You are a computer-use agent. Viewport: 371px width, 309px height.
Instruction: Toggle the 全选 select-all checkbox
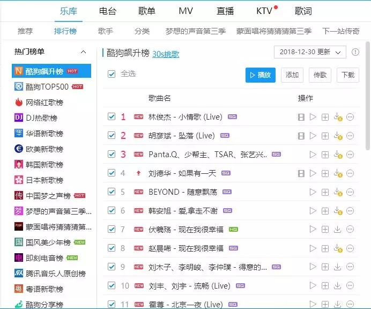(x=112, y=74)
